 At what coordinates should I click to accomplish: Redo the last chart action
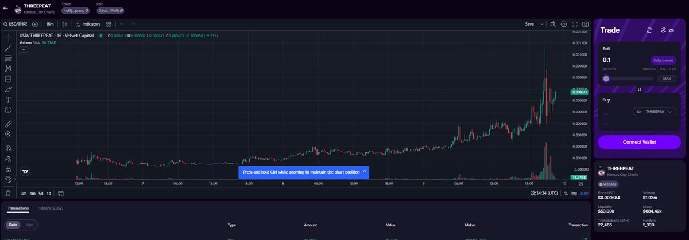coord(133,24)
